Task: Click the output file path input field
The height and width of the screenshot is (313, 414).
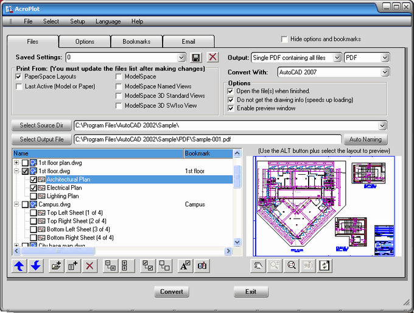Action: [x=208, y=139]
